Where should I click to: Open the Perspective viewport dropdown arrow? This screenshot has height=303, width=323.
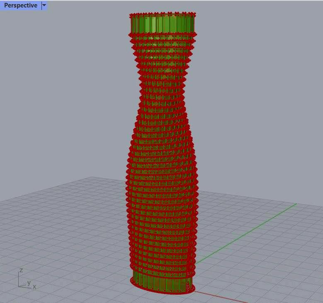[44, 5]
